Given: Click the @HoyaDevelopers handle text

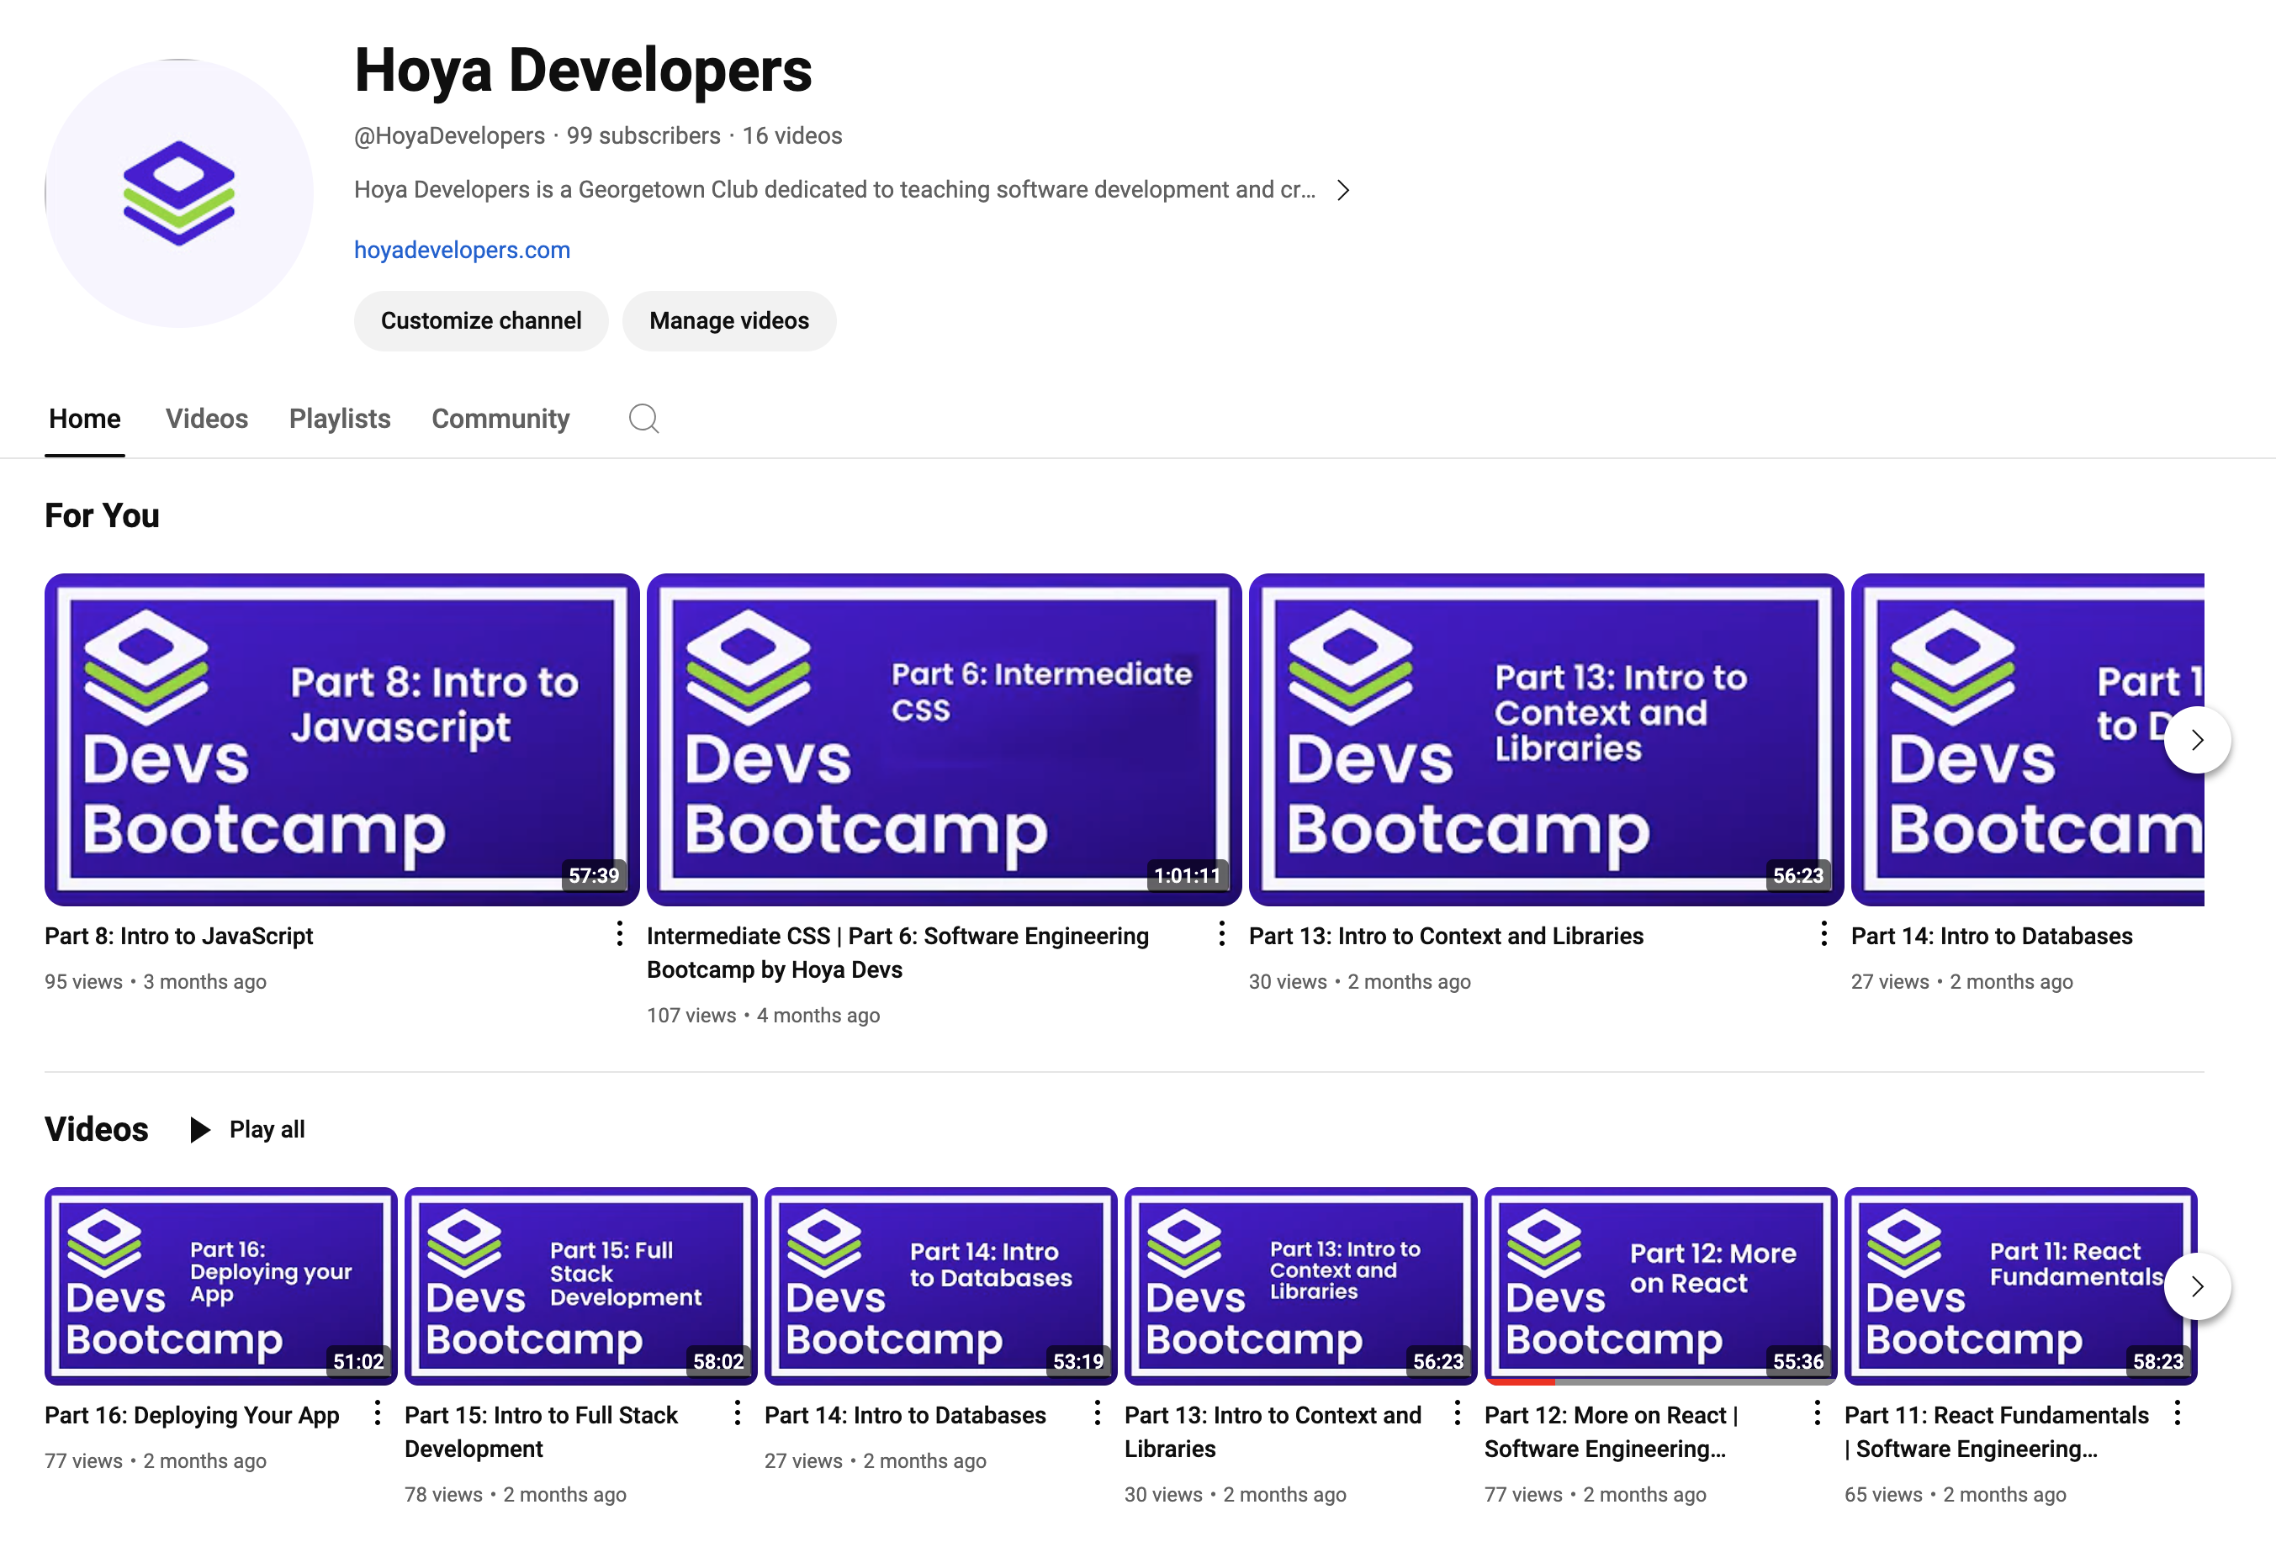Looking at the screenshot, I should click(x=449, y=136).
